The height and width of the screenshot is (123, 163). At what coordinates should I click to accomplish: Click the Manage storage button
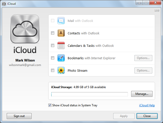(142, 94)
